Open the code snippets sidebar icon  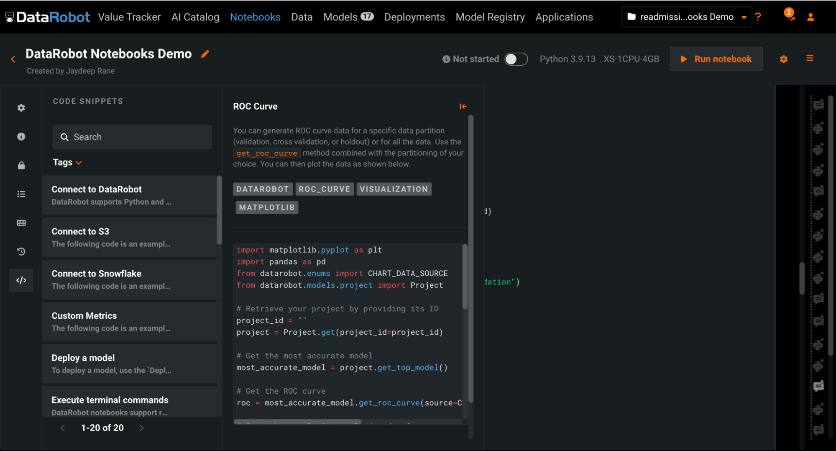21,280
